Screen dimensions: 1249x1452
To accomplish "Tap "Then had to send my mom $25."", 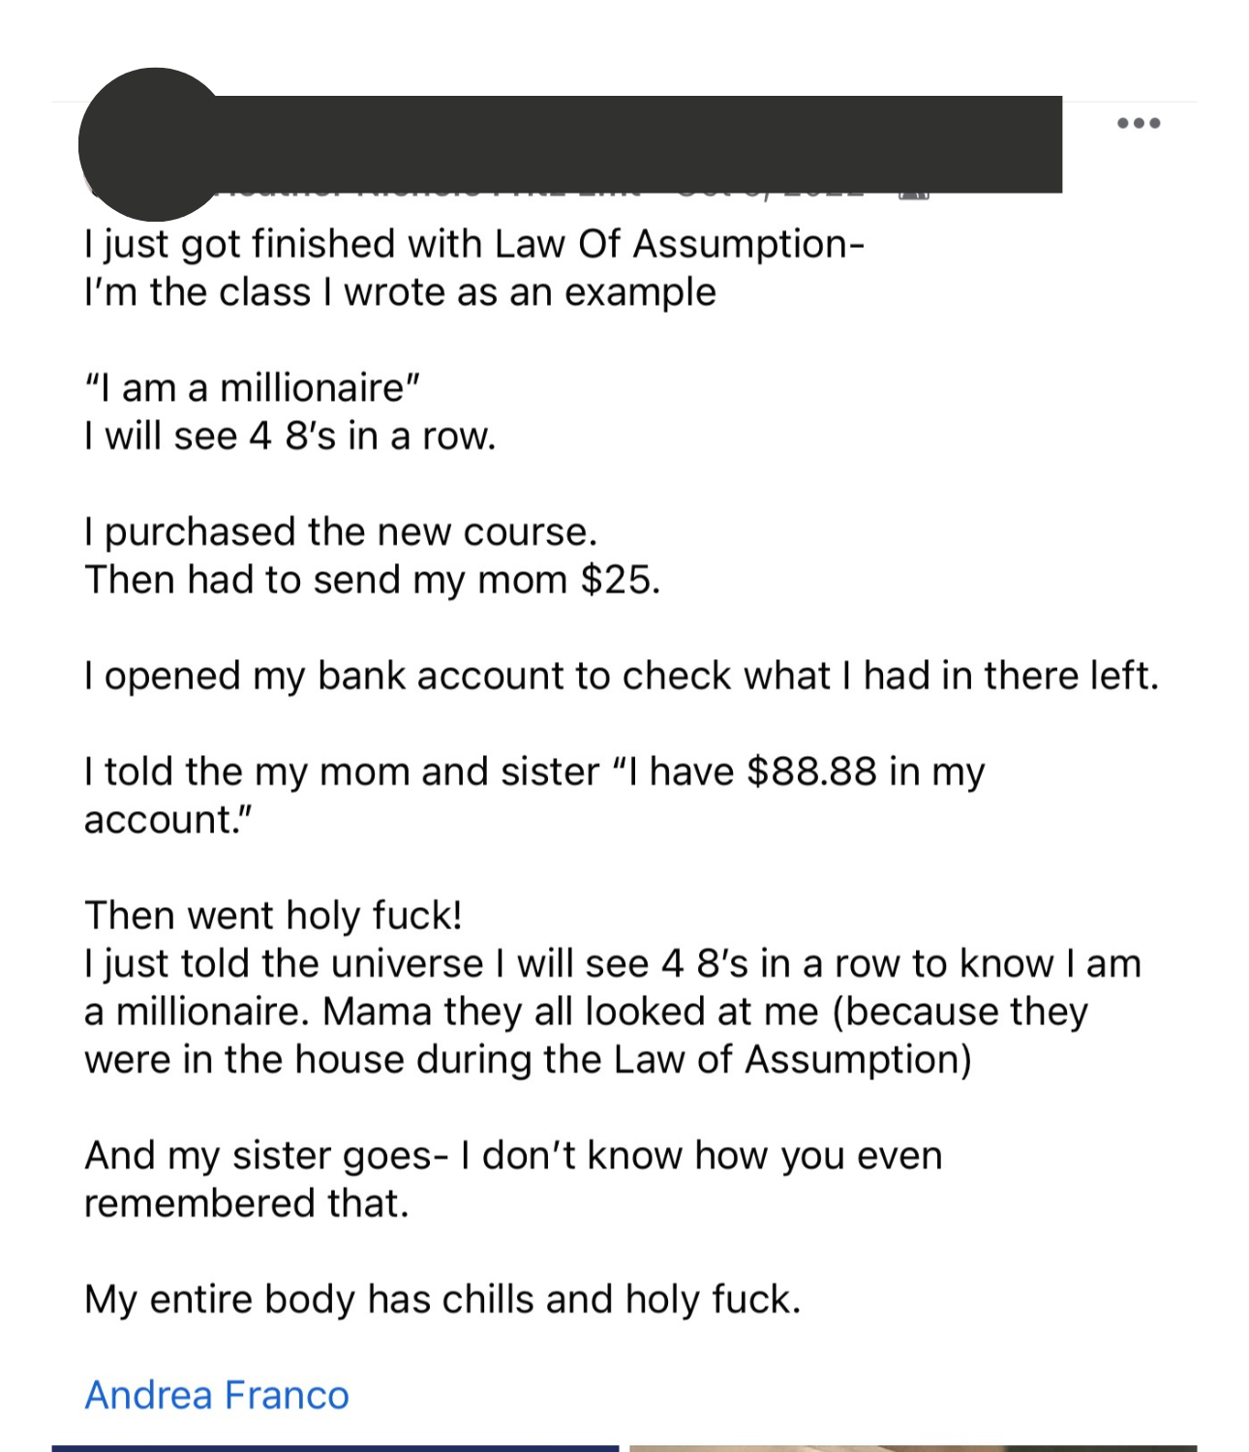I will click(373, 580).
